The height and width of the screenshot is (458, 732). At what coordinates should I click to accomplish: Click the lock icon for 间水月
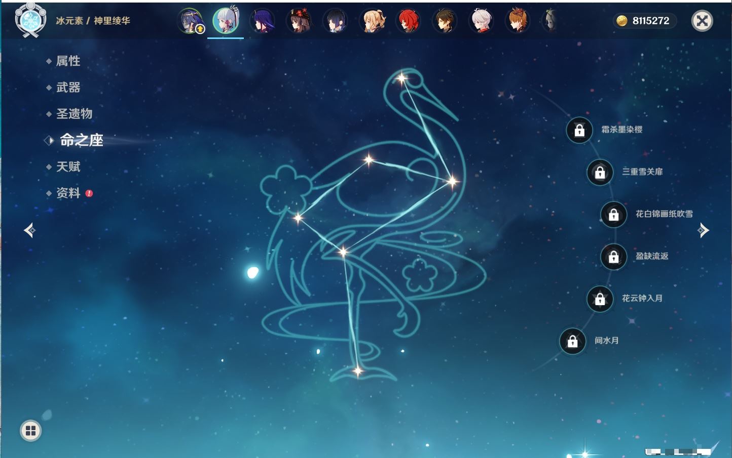click(572, 341)
